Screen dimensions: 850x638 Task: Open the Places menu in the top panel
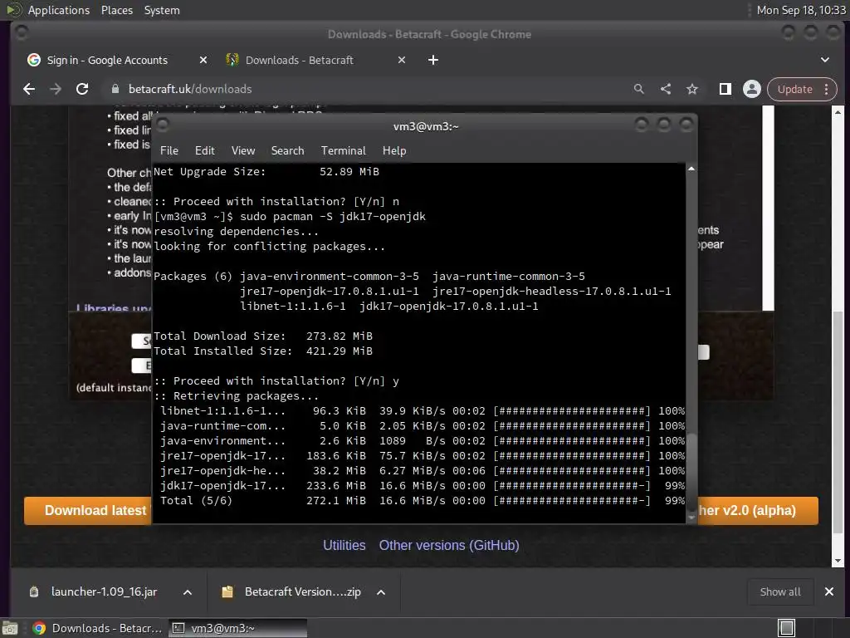(117, 10)
